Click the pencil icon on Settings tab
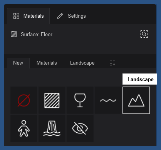 pos(60,16)
